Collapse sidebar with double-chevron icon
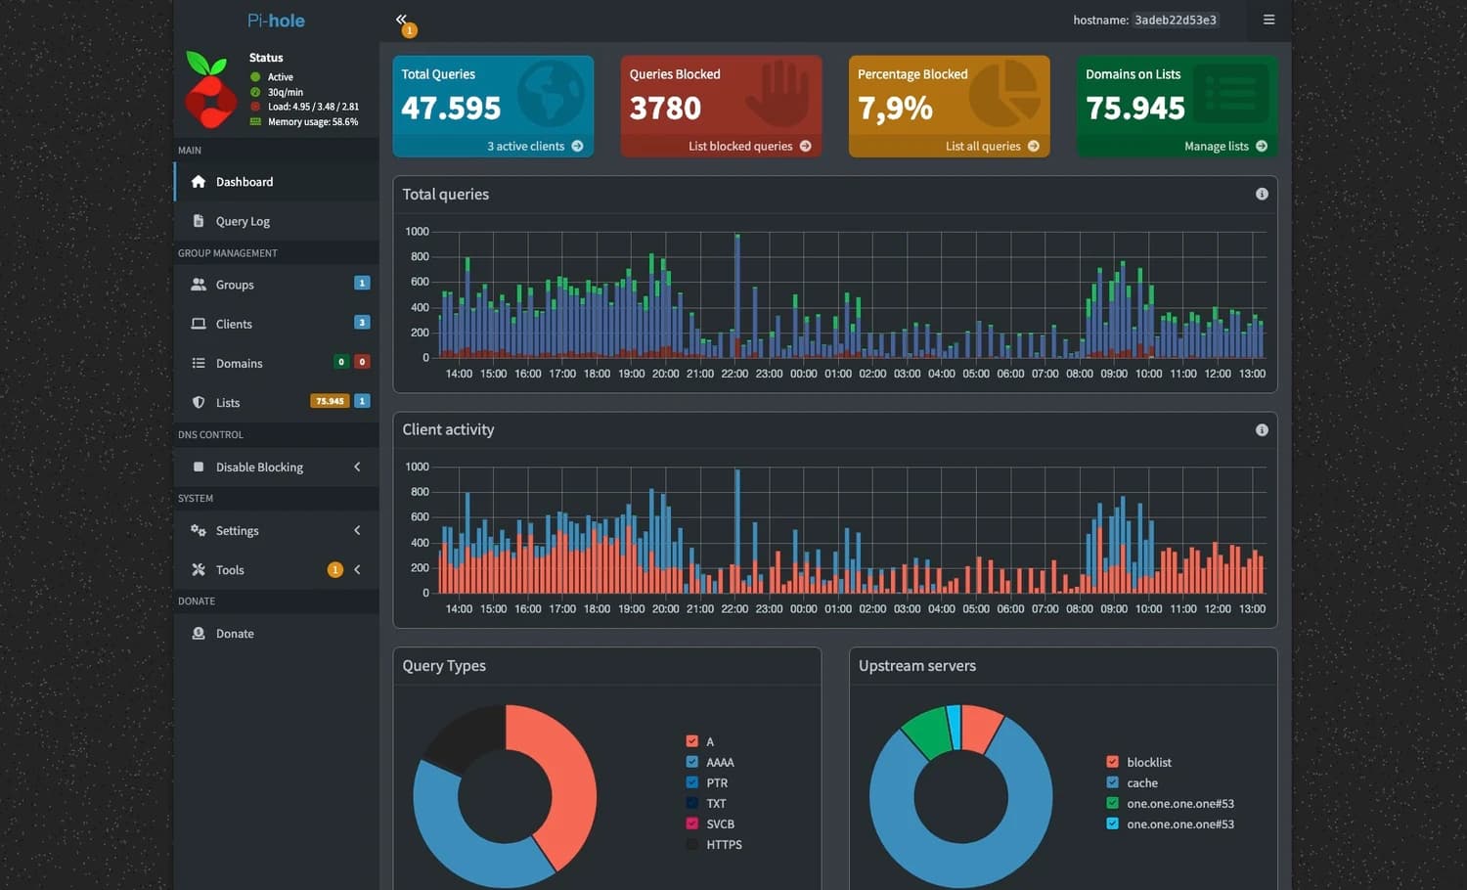 point(401,19)
